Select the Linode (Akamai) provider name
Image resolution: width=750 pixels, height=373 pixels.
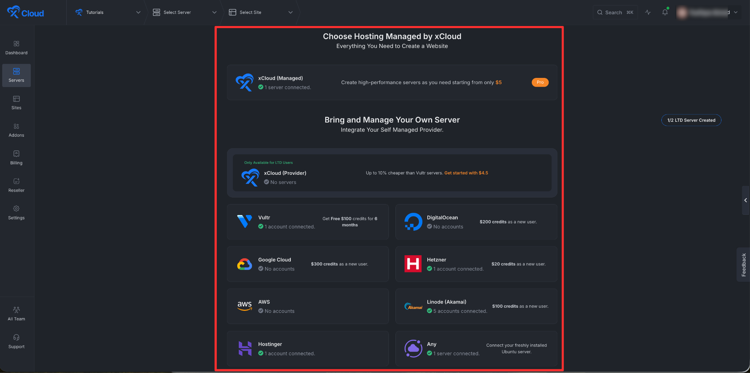click(x=446, y=302)
